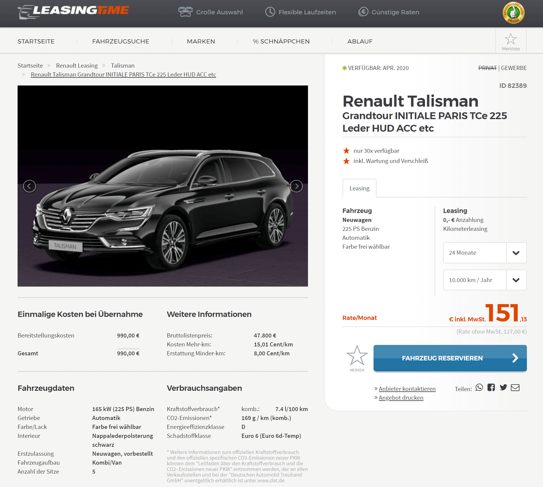The height and width of the screenshot is (487, 543).
Task: Click Angebot drucken link
Action: [401, 398]
